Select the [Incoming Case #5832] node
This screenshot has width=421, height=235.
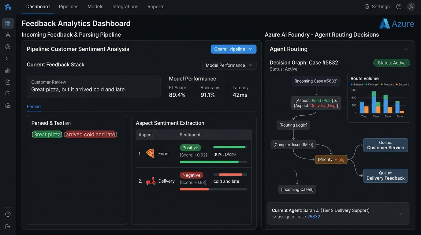(316, 81)
